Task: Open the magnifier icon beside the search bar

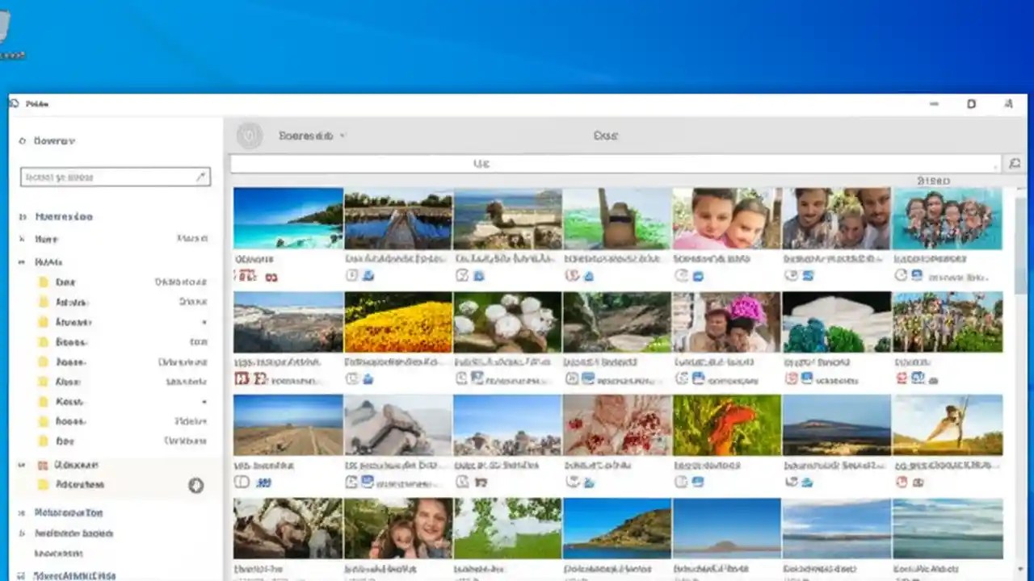Action: click(1015, 163)
